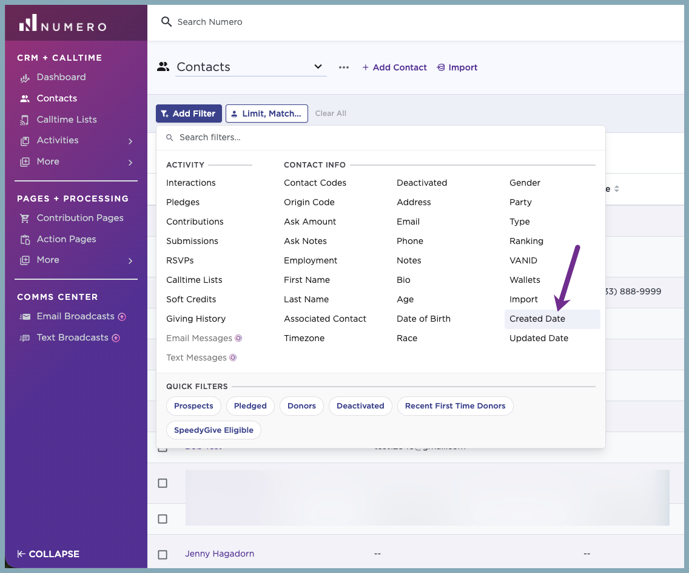Click Clear All filters
This screenshot has width=689, height=573.
[x=331, y=114]
